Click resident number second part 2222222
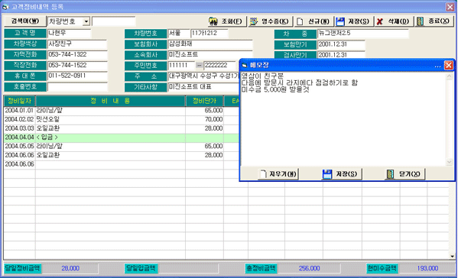 click(x=219, y=66)
